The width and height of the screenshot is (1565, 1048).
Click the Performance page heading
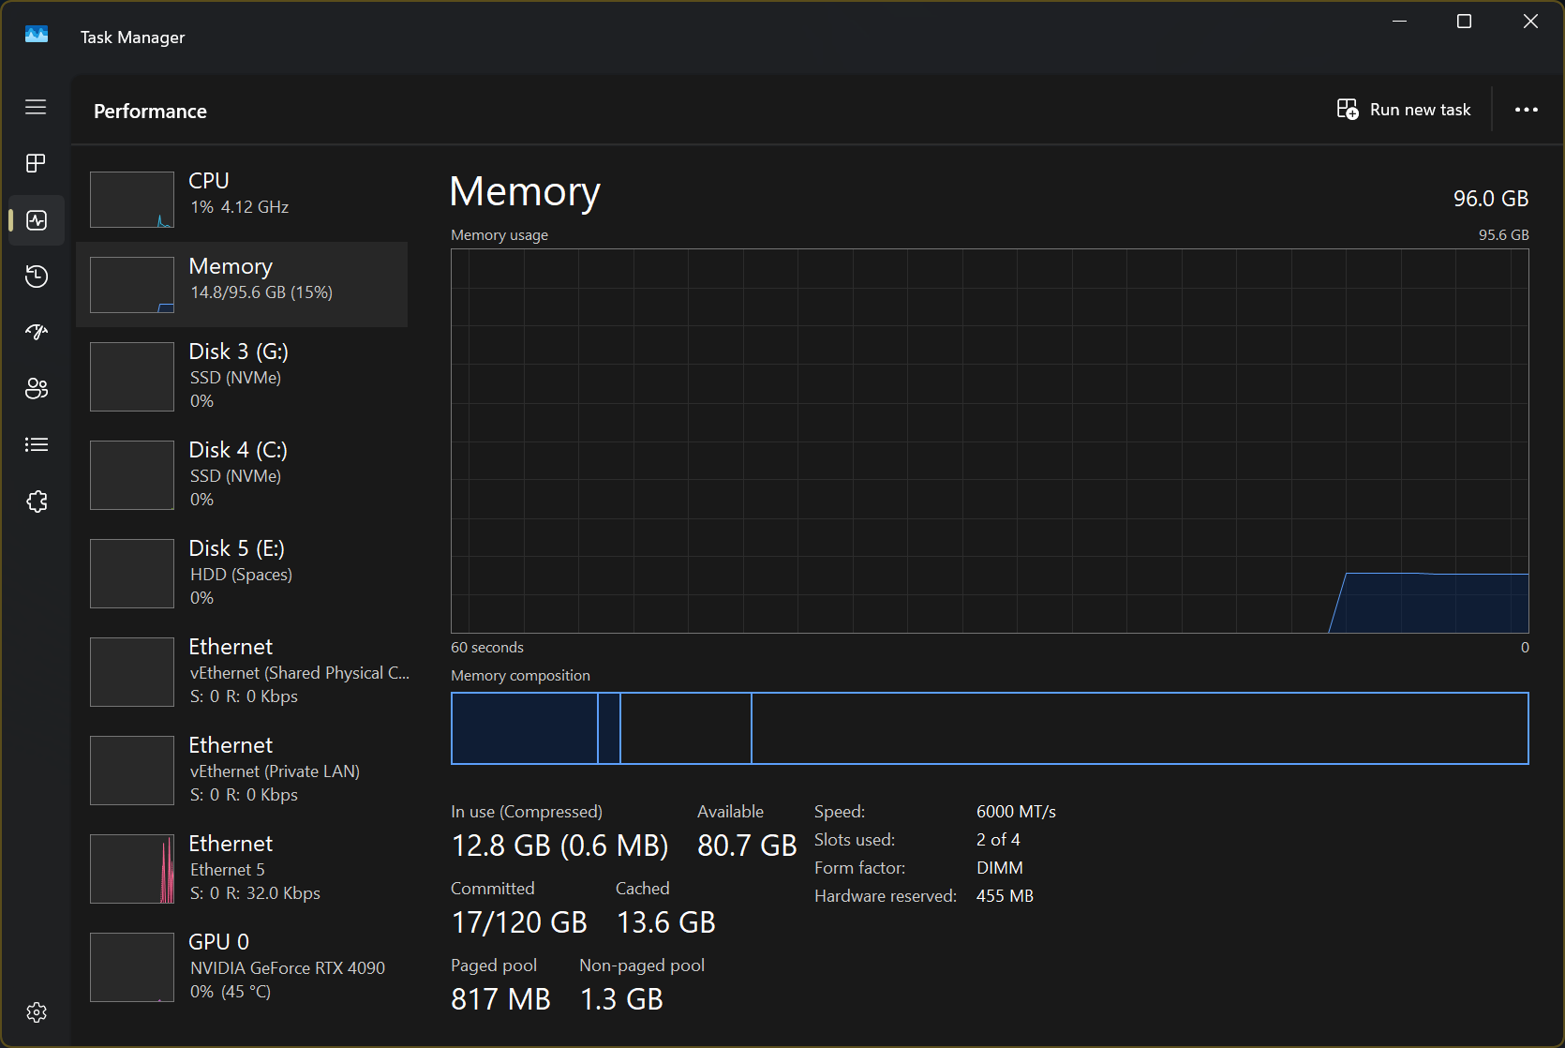[x=150, y=111]
